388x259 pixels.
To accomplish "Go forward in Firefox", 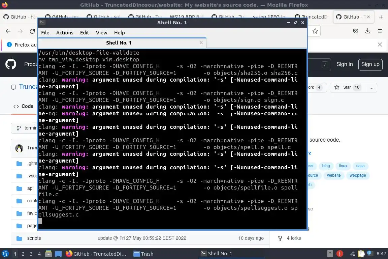I will click(20, 31).
